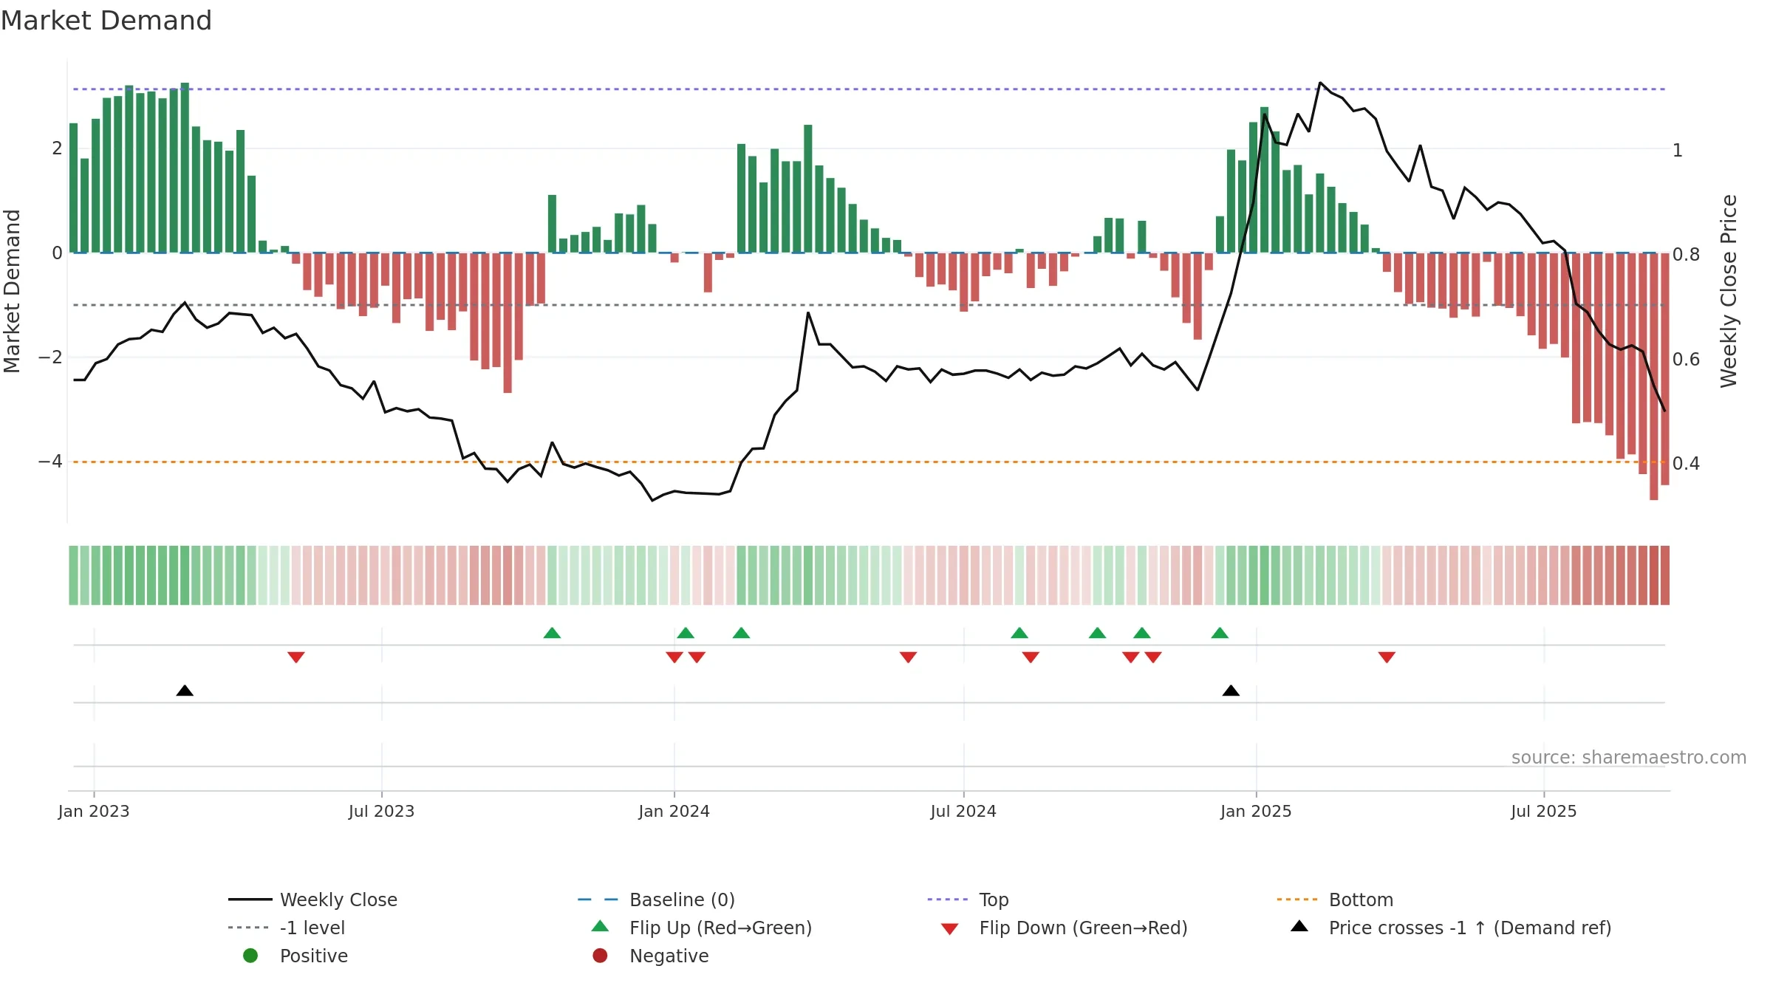This screenshot has height=997, width=1773.
Task: Click the source: sharemaestro.com credit text
Action: pos(1629,757)
